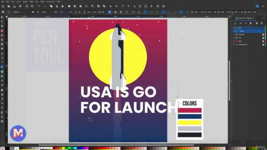The image size is (267, 150).
Task: Click the XML editor toolbar icon
Action: point(140,6)
